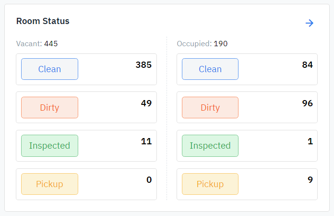This screenshot has height=216, width=334.
Task: Select the occupied dirty count 96
Action: (x=307, y=103)
